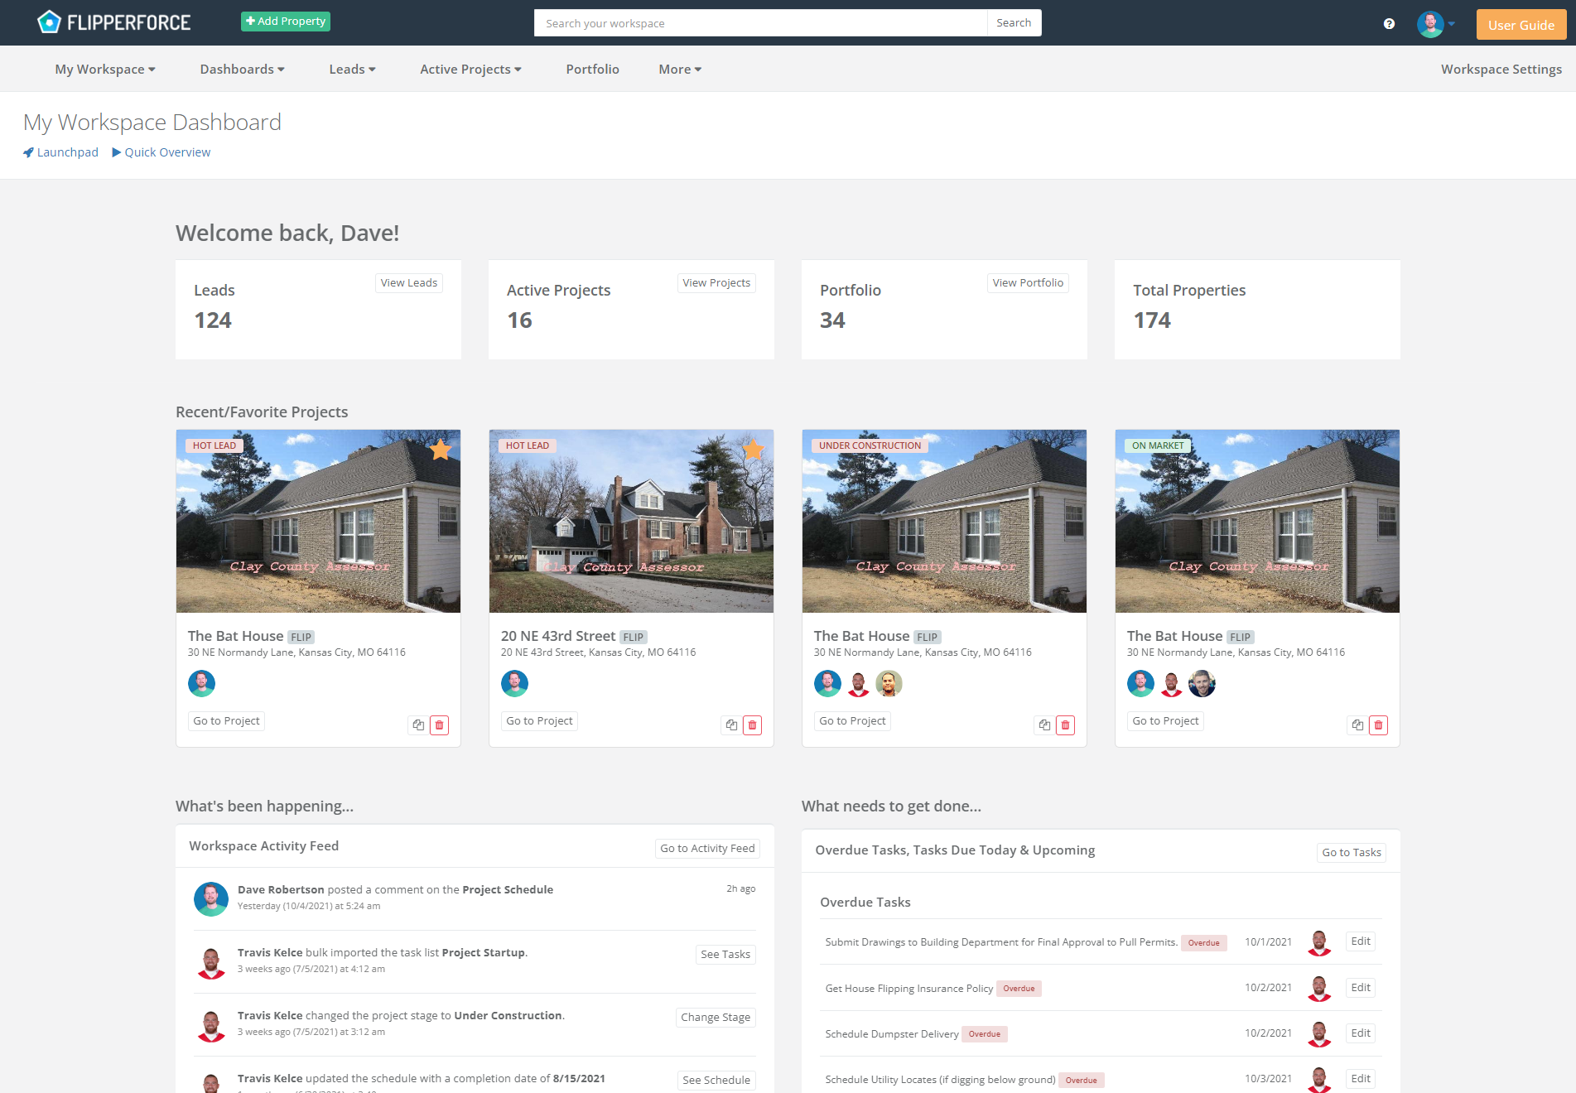Click the Quick Overview link
This screenshot has height=1093, width=1576.
[x=168, y=152]
